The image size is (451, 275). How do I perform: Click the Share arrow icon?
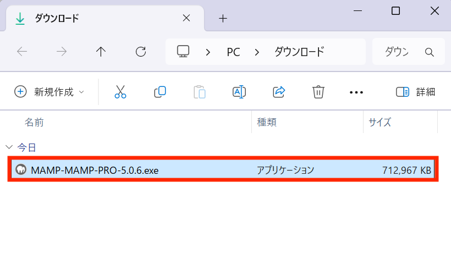point(279,92)
